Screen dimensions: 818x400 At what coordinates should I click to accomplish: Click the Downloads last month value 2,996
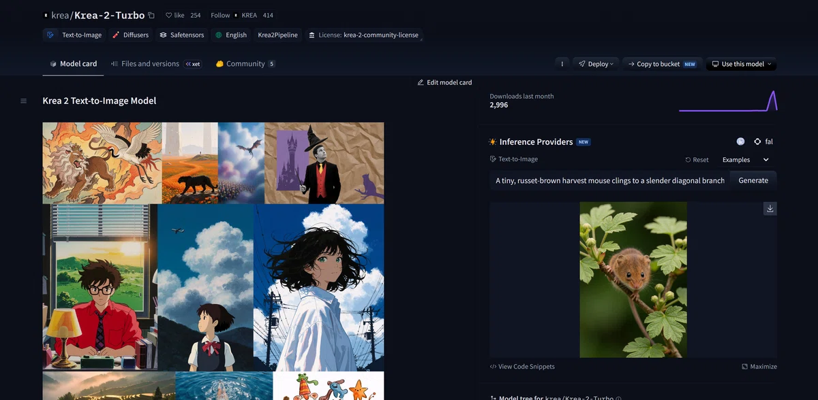[499, 105]
